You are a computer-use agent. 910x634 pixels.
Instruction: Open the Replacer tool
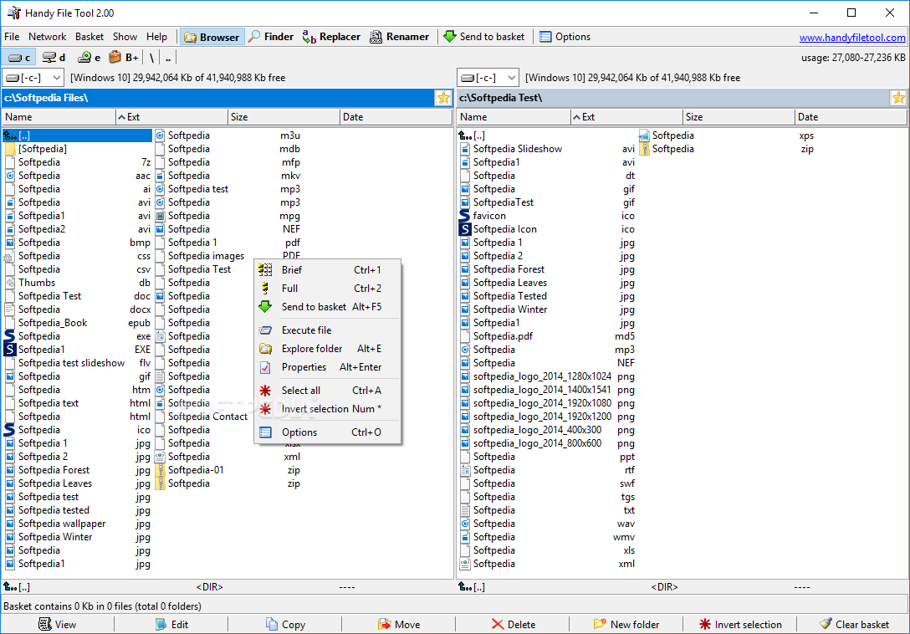click(331, 37)
